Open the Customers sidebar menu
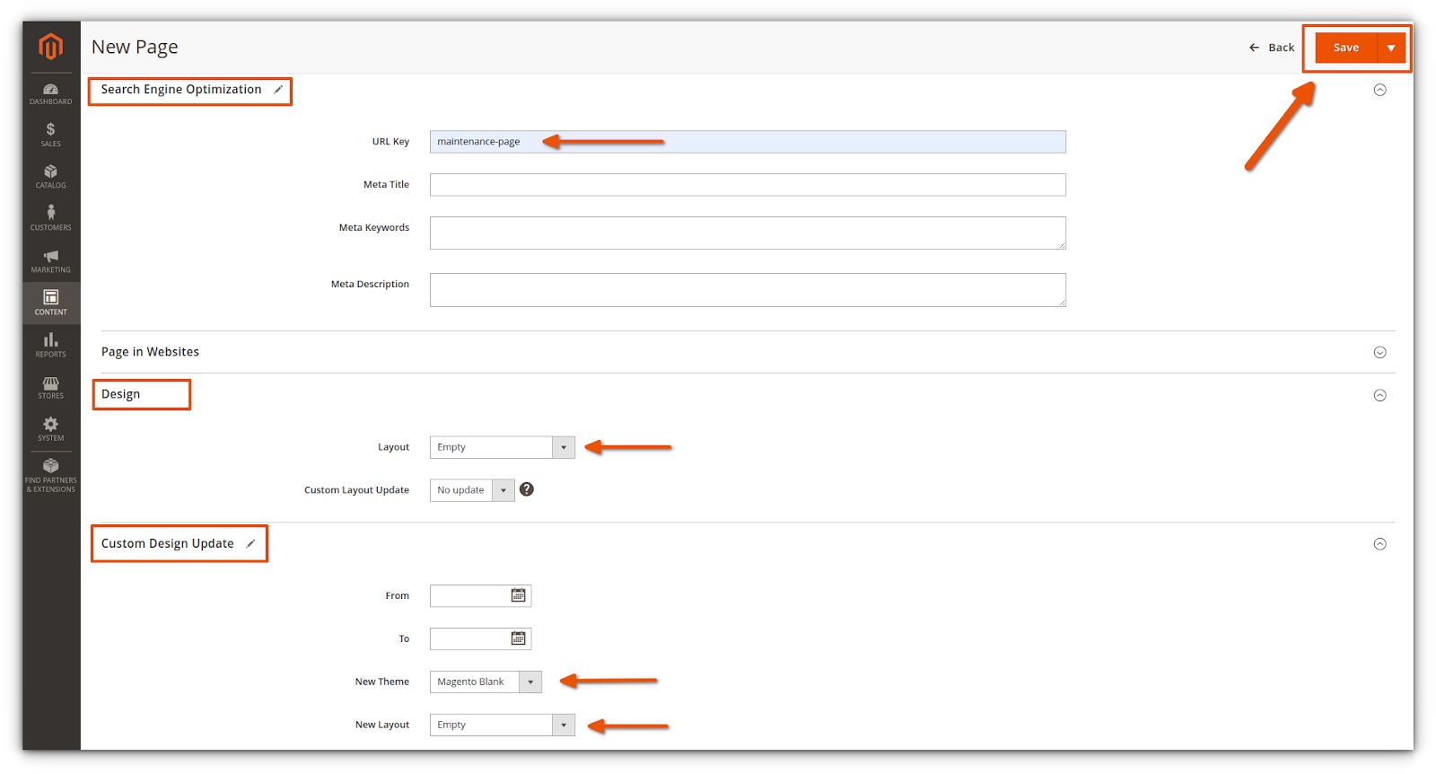The width and height of the screenshot is (1436, 774). click(x=51, y=218)
